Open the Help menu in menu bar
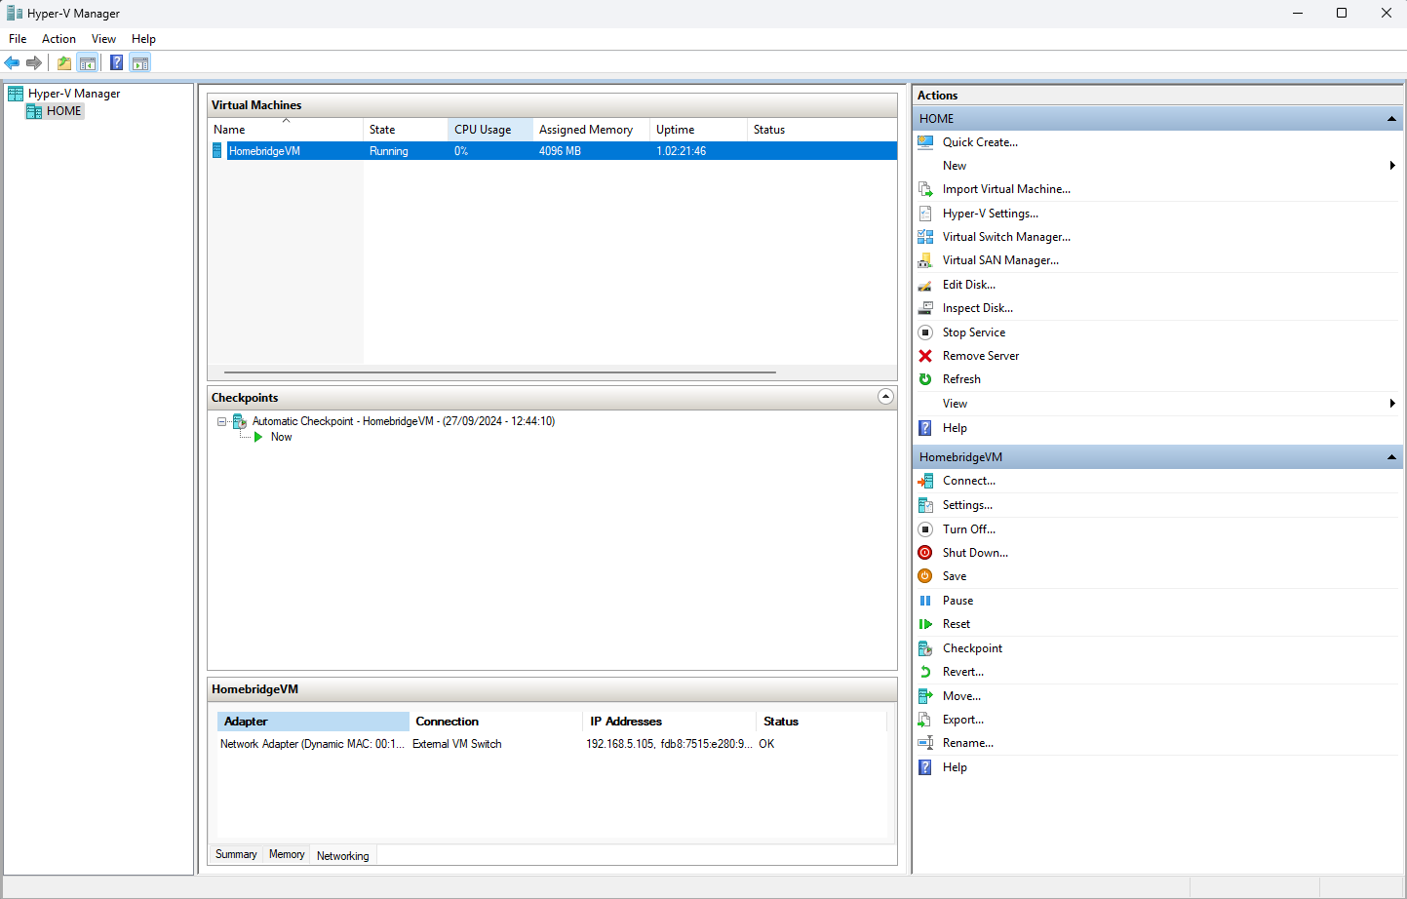The width and height of the screenshot is (1407, 899). coord(143,39)
